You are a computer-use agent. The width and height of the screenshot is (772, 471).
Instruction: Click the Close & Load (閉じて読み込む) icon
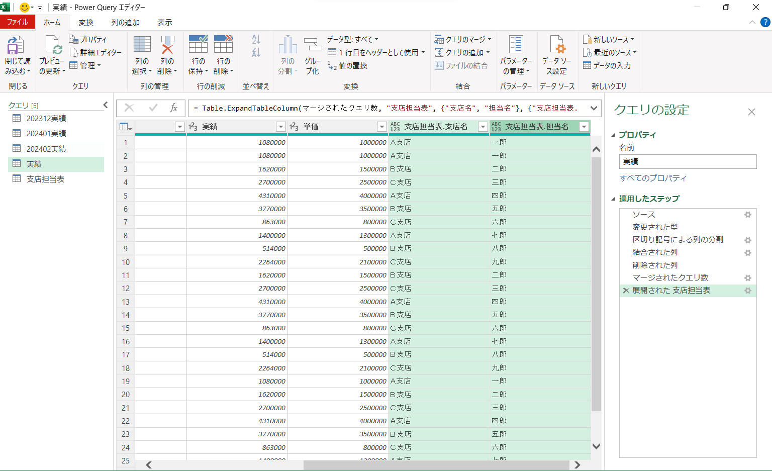[15, 45]
